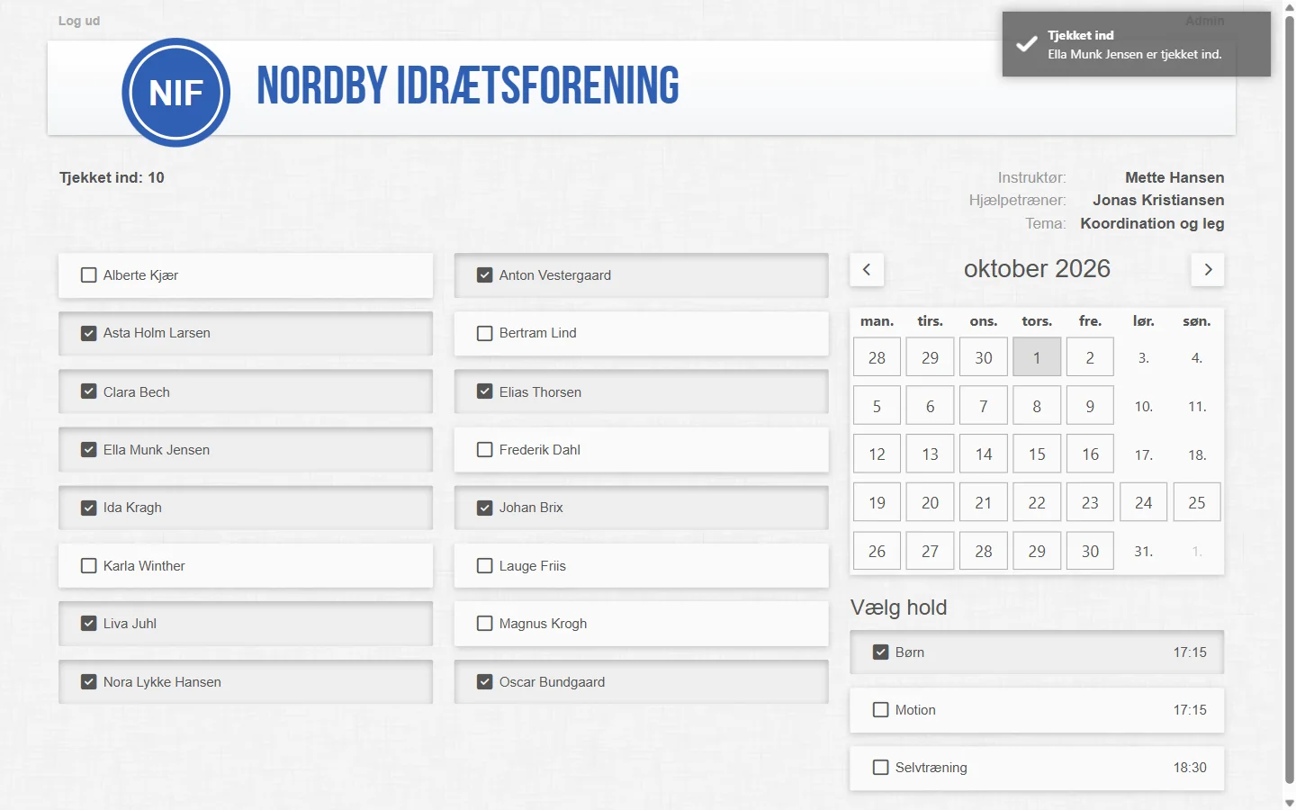Click the Tjekket ind: 10 counter
The width and height of the screenshot is (1296, 810).
click(112, 177)
